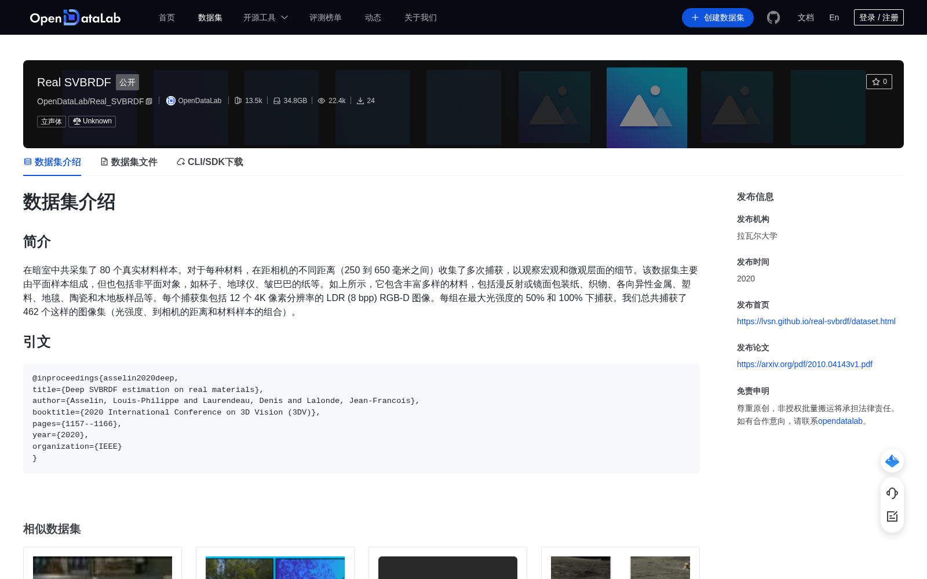Open the blue bird floating assistant

coord(892,461)
